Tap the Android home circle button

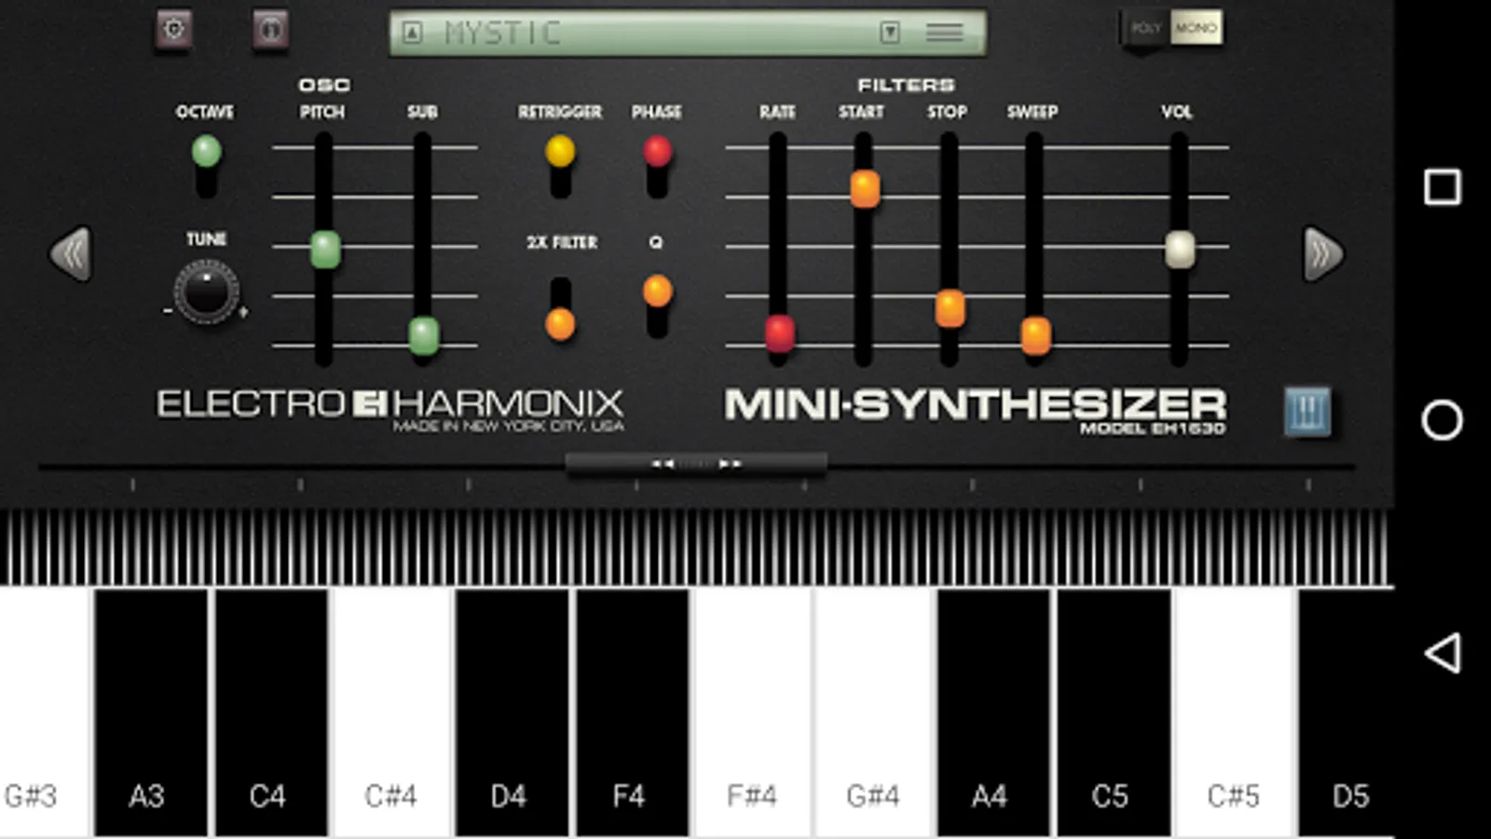1443,419
